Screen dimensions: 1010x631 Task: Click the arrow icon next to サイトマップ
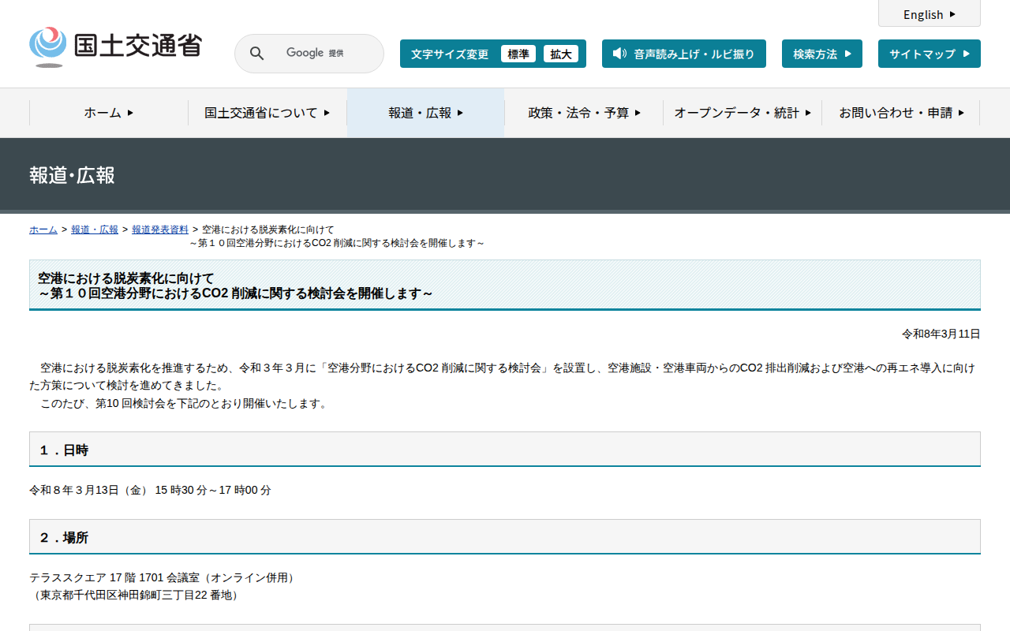966,54
